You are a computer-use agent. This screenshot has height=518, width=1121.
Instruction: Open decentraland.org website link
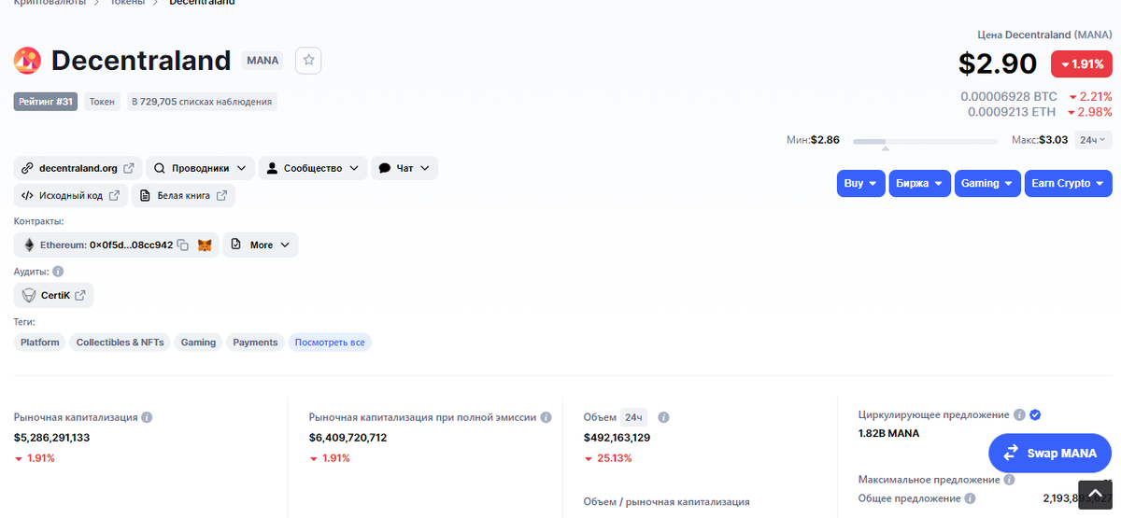[x=78, y=168]
